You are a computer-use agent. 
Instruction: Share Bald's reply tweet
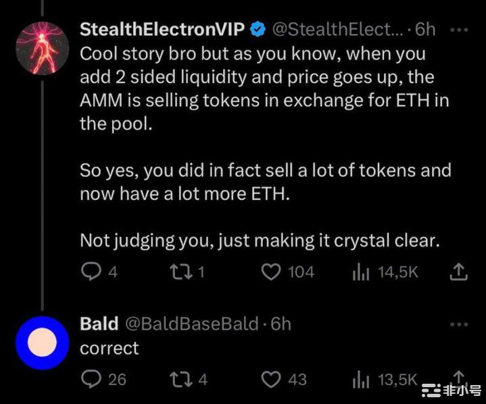[x=459, y=376]
